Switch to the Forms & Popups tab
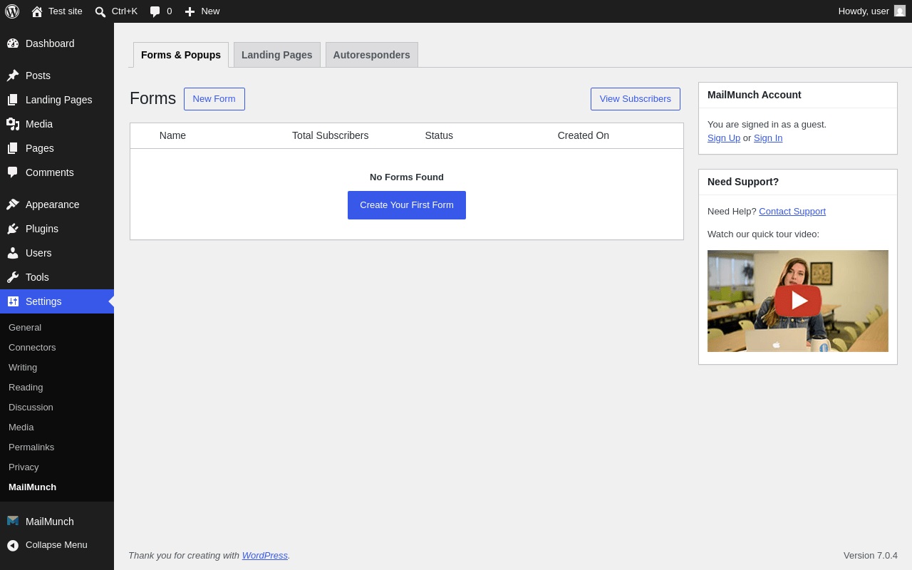 181,55
